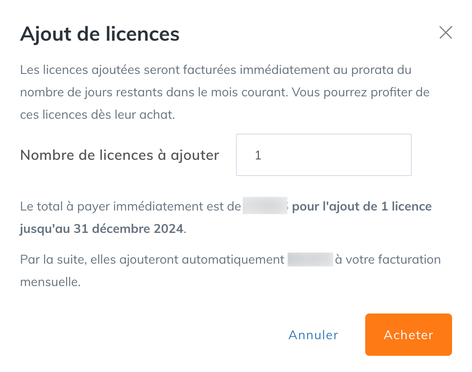Click the Ajout de licences heading

pyautogui.click(x=100, y=34)
